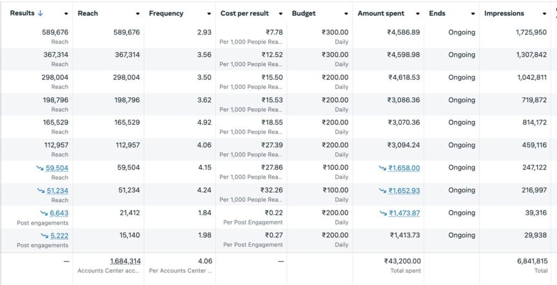The width and height of the screenshot is (557, 285).
Task: Click the descending sort arrow beside Results
Action: 40,13
